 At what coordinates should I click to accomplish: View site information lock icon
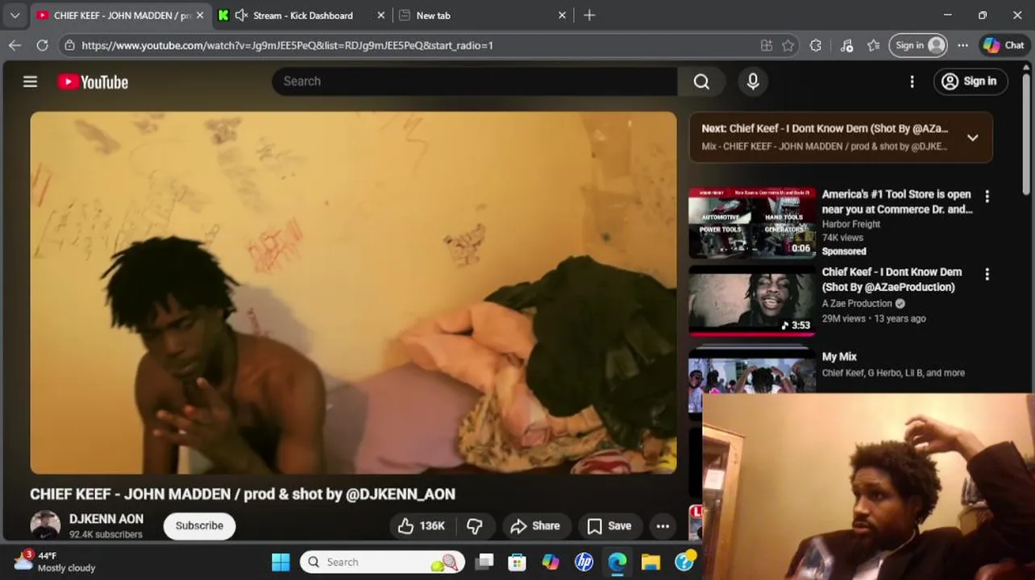[70, 45]
